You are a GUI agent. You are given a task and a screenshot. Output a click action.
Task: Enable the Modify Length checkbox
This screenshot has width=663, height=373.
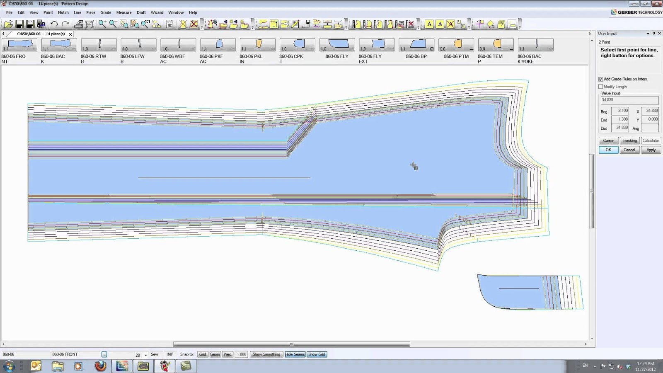tap(600, 87)
